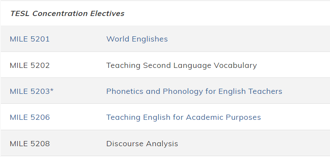Open Teaching English for Academic Purposes link
The width and height of the screenshot is (330, 157).
(183, 117)
